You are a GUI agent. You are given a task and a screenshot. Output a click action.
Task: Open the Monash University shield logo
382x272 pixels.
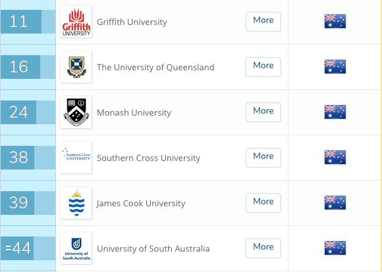[76, 112]
